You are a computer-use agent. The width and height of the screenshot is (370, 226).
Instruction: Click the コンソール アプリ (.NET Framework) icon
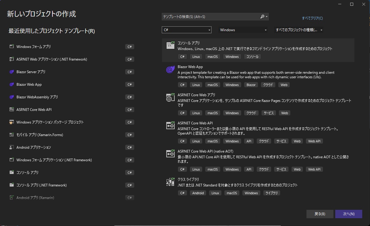tap(12, 185)
